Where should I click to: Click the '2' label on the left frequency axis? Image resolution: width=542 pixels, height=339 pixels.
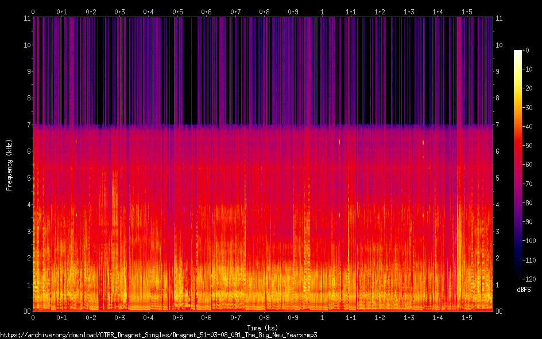28,258
